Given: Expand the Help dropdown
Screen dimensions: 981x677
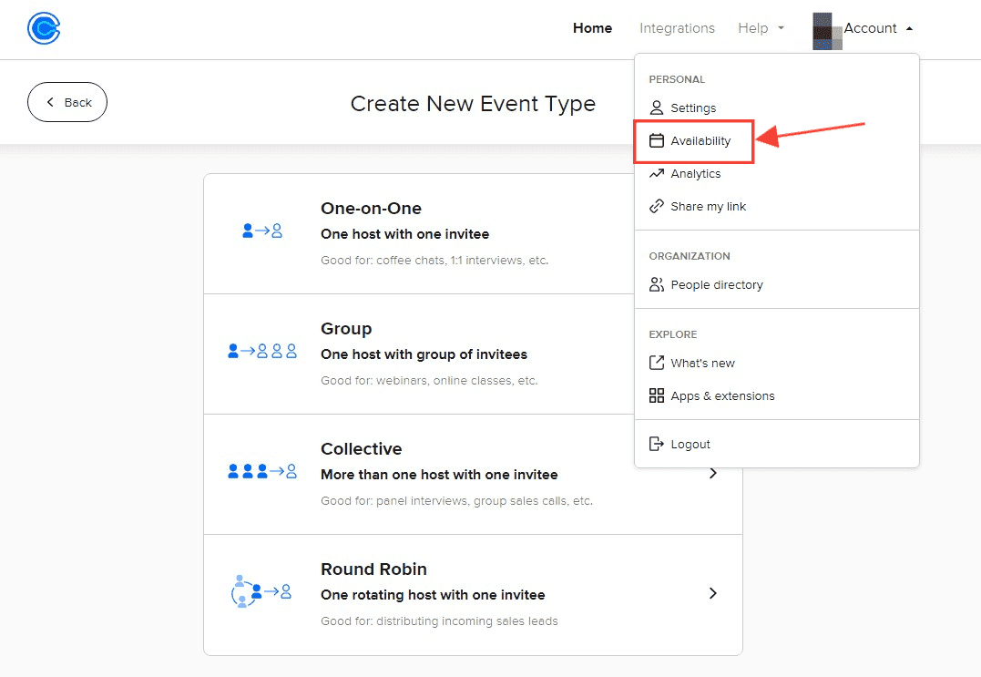Looking at the screenshot, I should (761, 29).
